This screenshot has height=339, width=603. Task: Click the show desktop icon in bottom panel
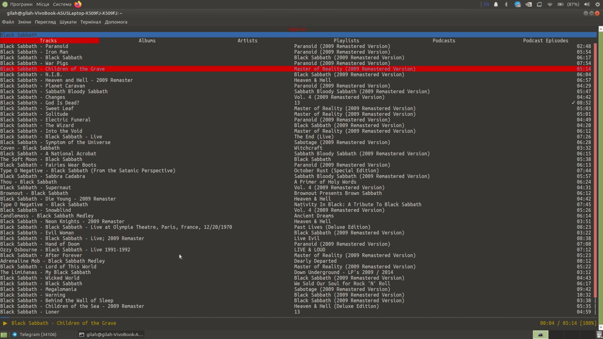(x=4, y=335)
